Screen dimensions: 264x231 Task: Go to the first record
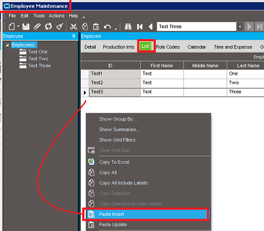coord(140,27)
